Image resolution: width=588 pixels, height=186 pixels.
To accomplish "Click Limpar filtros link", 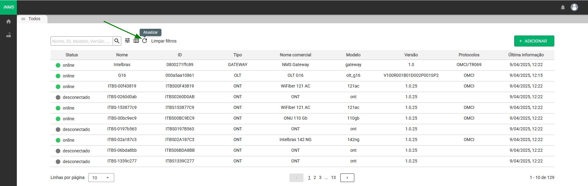I will pyautogui.click(x=164, y=41).
